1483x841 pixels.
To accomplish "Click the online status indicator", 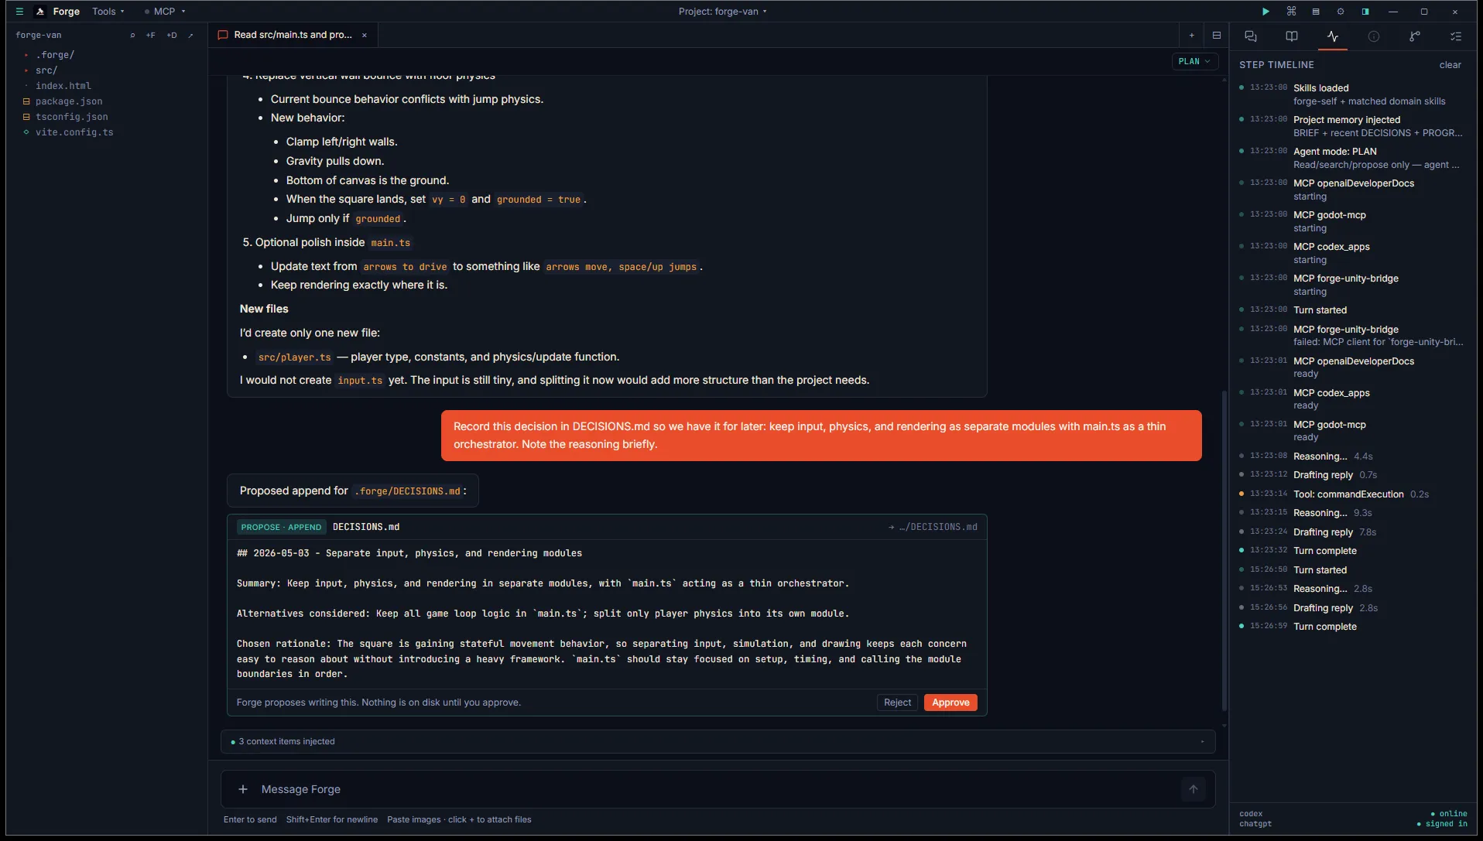I will point(1448,814).
